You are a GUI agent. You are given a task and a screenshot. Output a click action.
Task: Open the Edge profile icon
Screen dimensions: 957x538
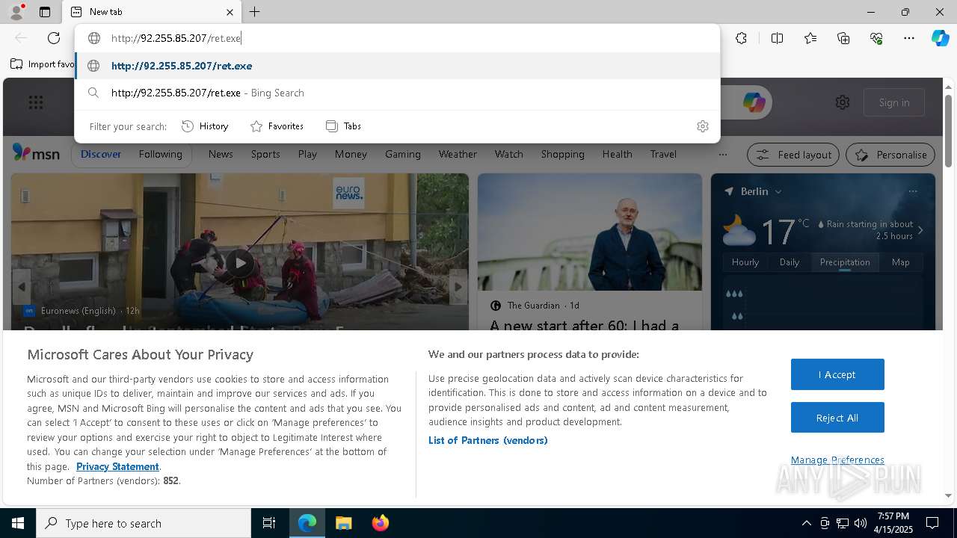(16, 12)
